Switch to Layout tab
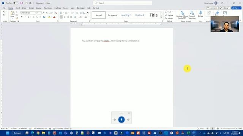 coord(39,8)
